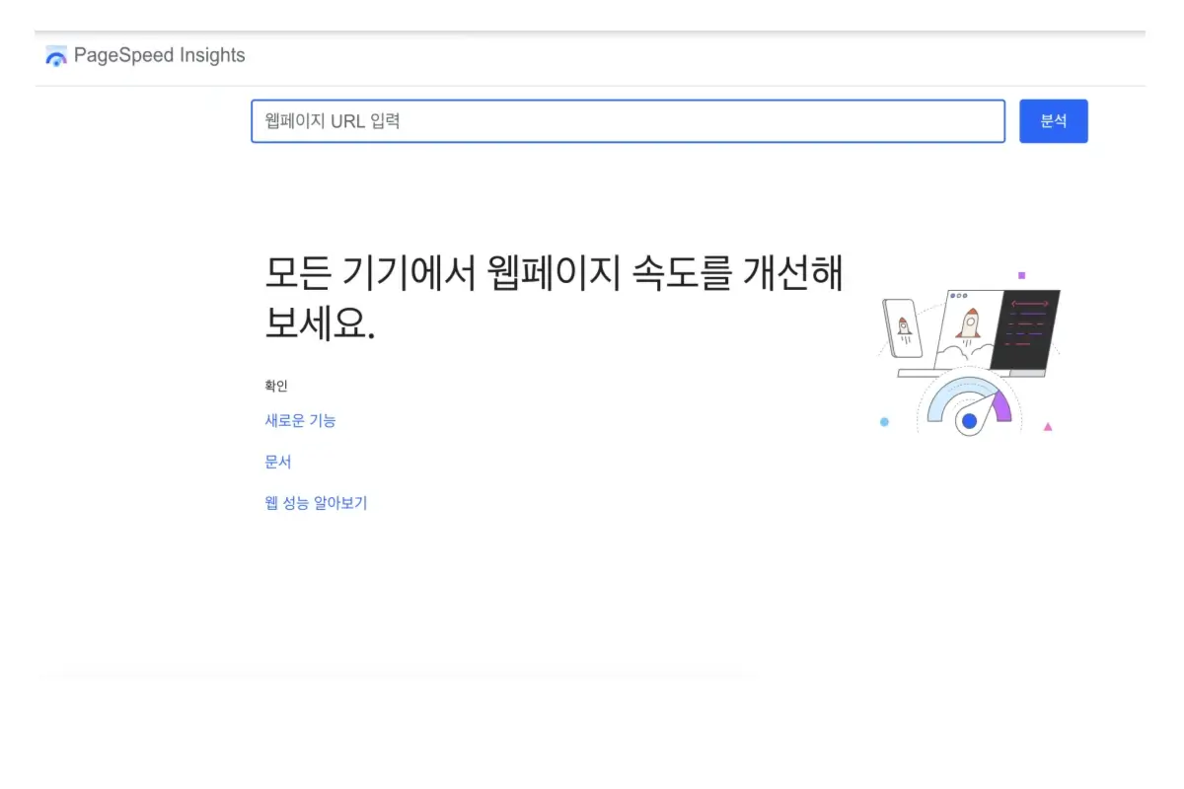Click the blue dot decoration left of the gauge
1184x789 pixels.
coord(883,422)
